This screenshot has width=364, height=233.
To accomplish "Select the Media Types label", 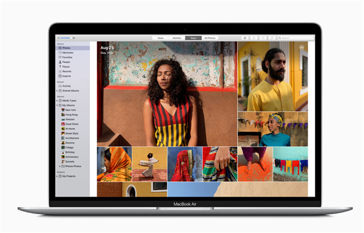I will [x=69, y=101].
